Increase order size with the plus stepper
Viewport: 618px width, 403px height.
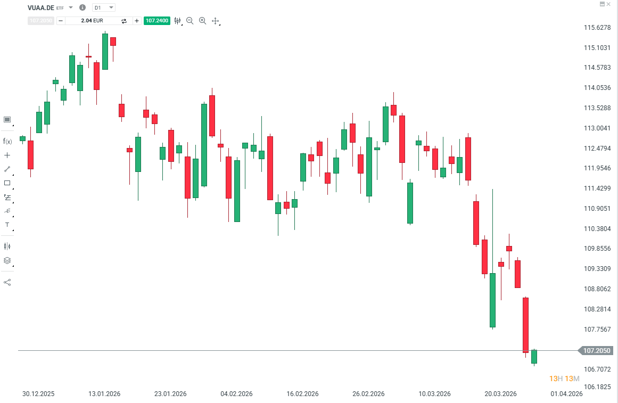point(137,21)
